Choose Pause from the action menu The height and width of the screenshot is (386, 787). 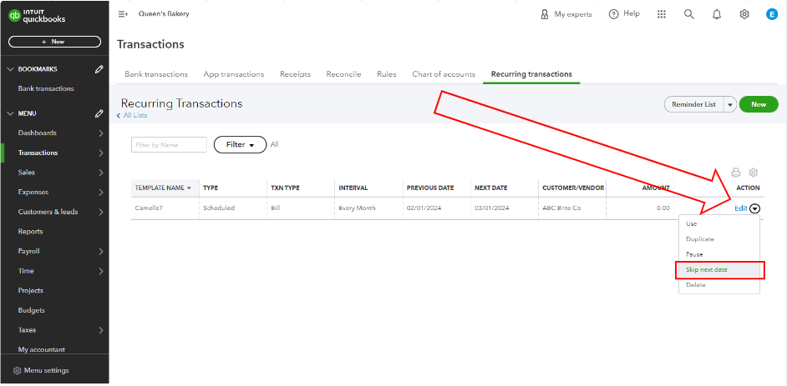tap(694, 254)
